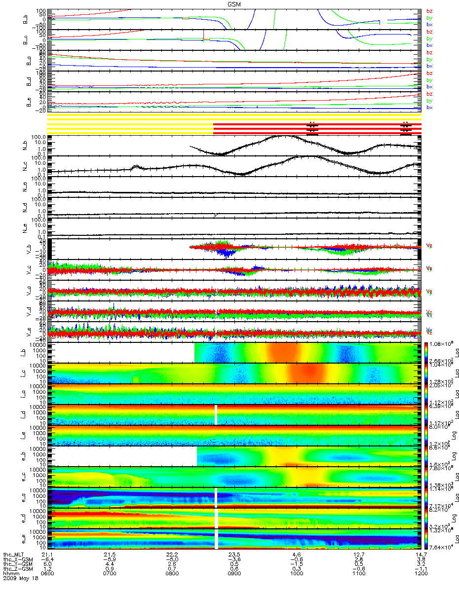Viewport: 459px width, 592px height.
Task: Click the thc_MLT row label
Action: [14, 555]
